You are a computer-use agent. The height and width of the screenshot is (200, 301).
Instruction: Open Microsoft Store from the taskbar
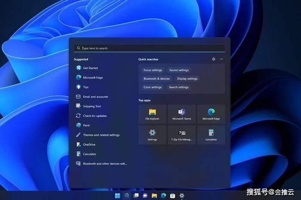[x=173, y=195]
